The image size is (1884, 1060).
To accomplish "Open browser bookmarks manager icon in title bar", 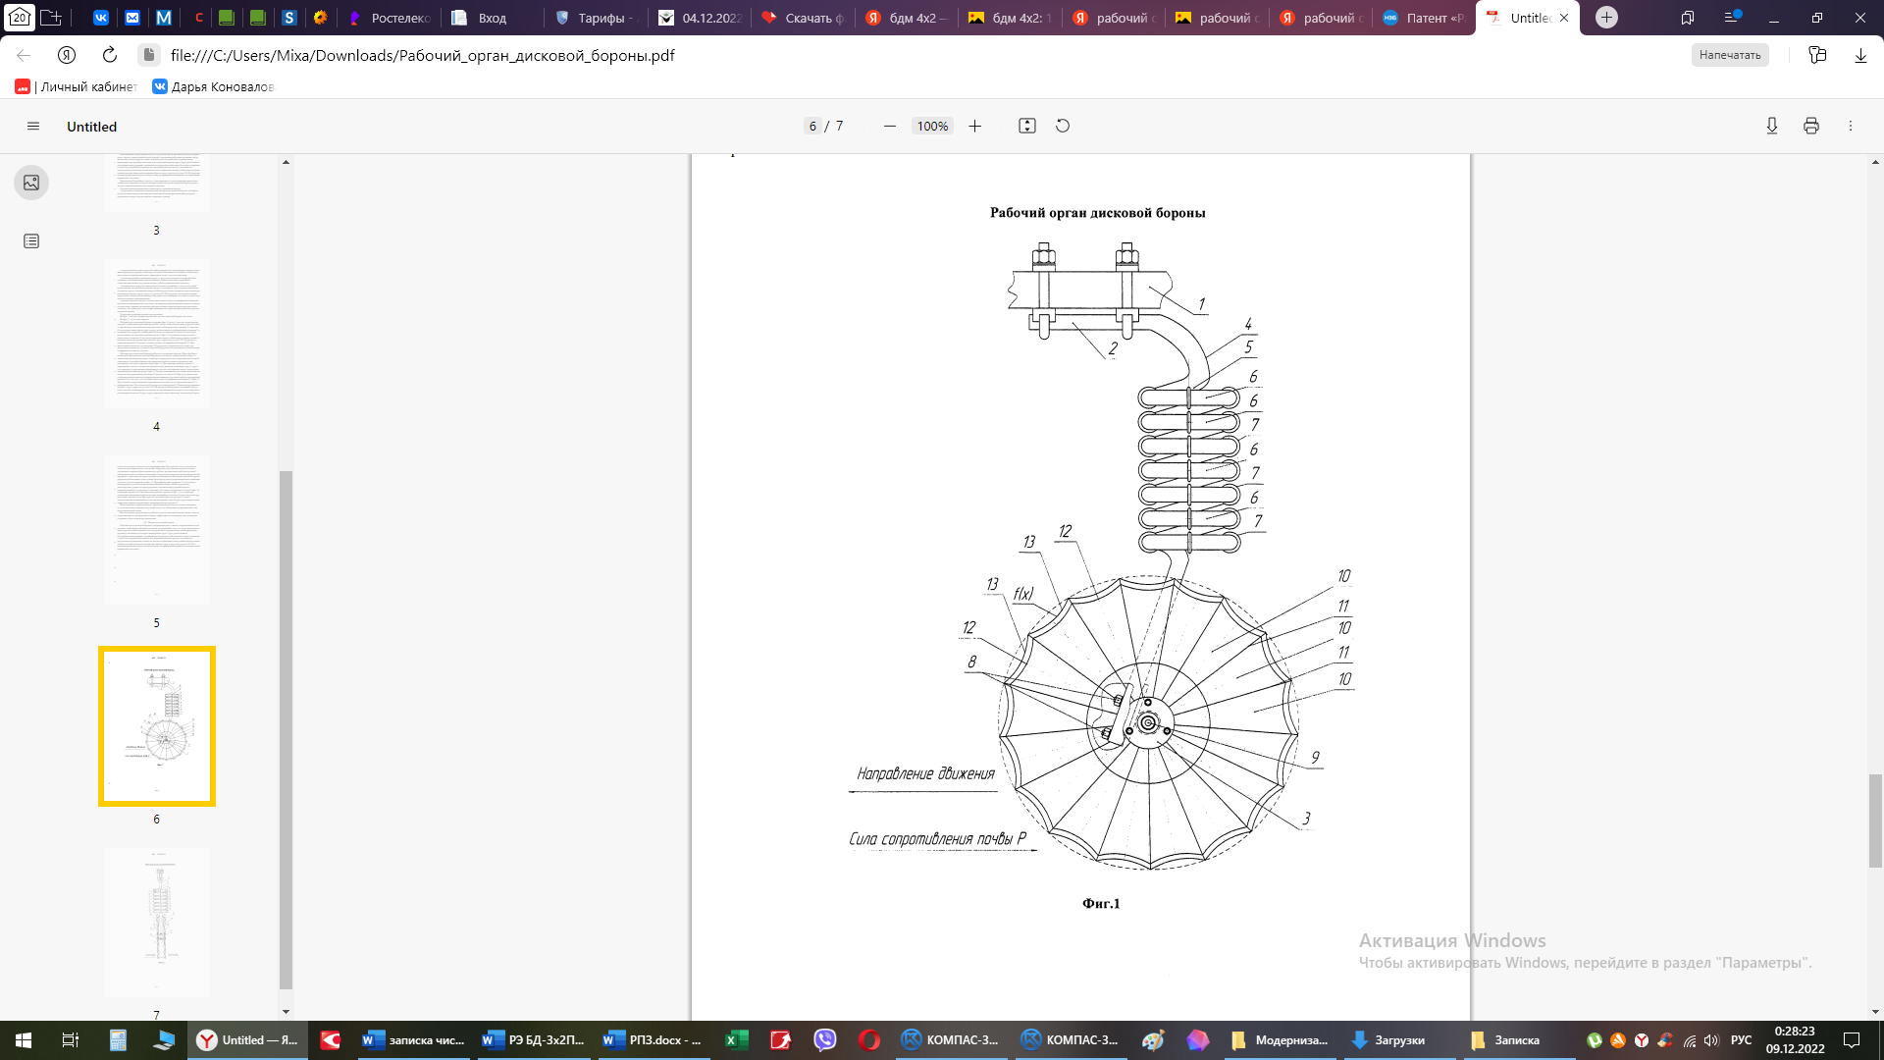I will [x=1687, y=18].
